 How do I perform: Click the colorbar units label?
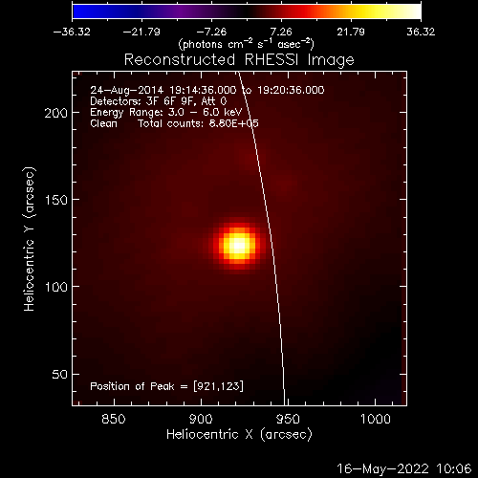tap(247, 44)
